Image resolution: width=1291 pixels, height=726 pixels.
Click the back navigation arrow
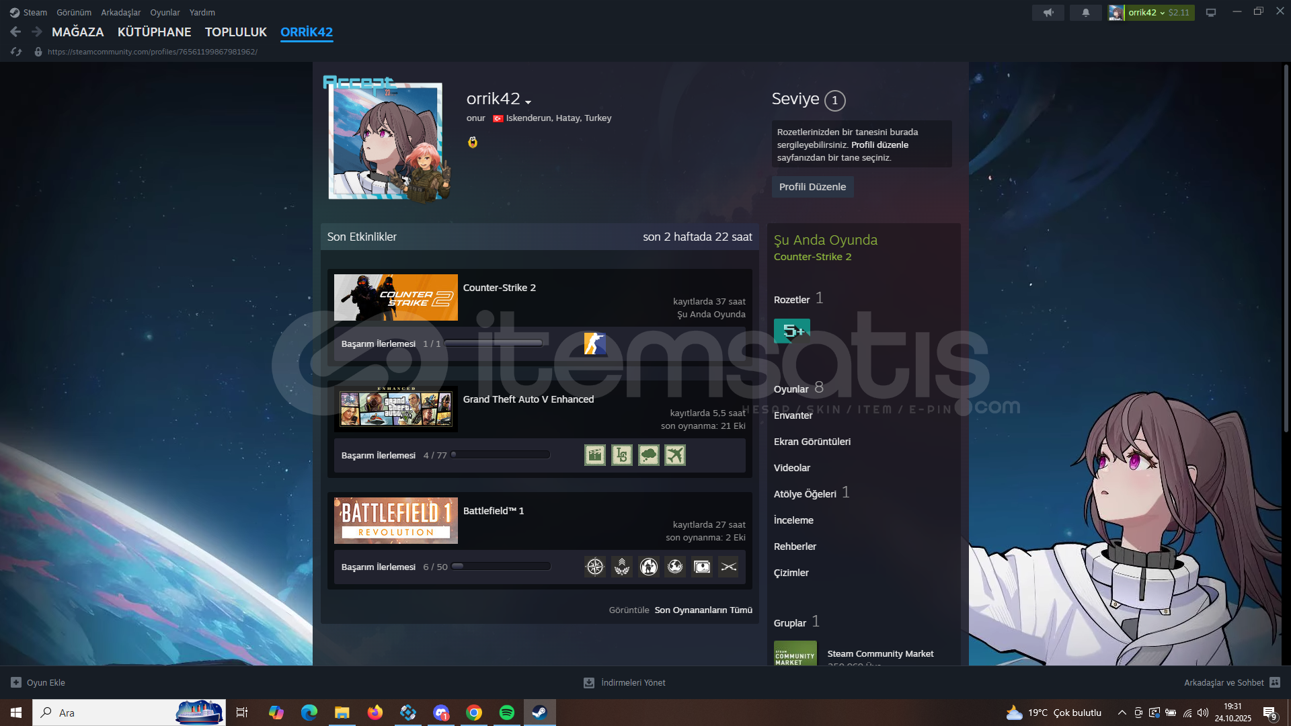point(15,32)
